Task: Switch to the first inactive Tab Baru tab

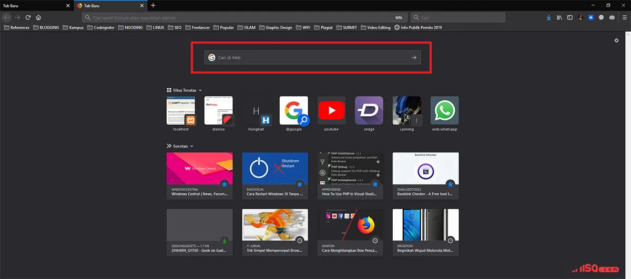Action: [36, 5]
